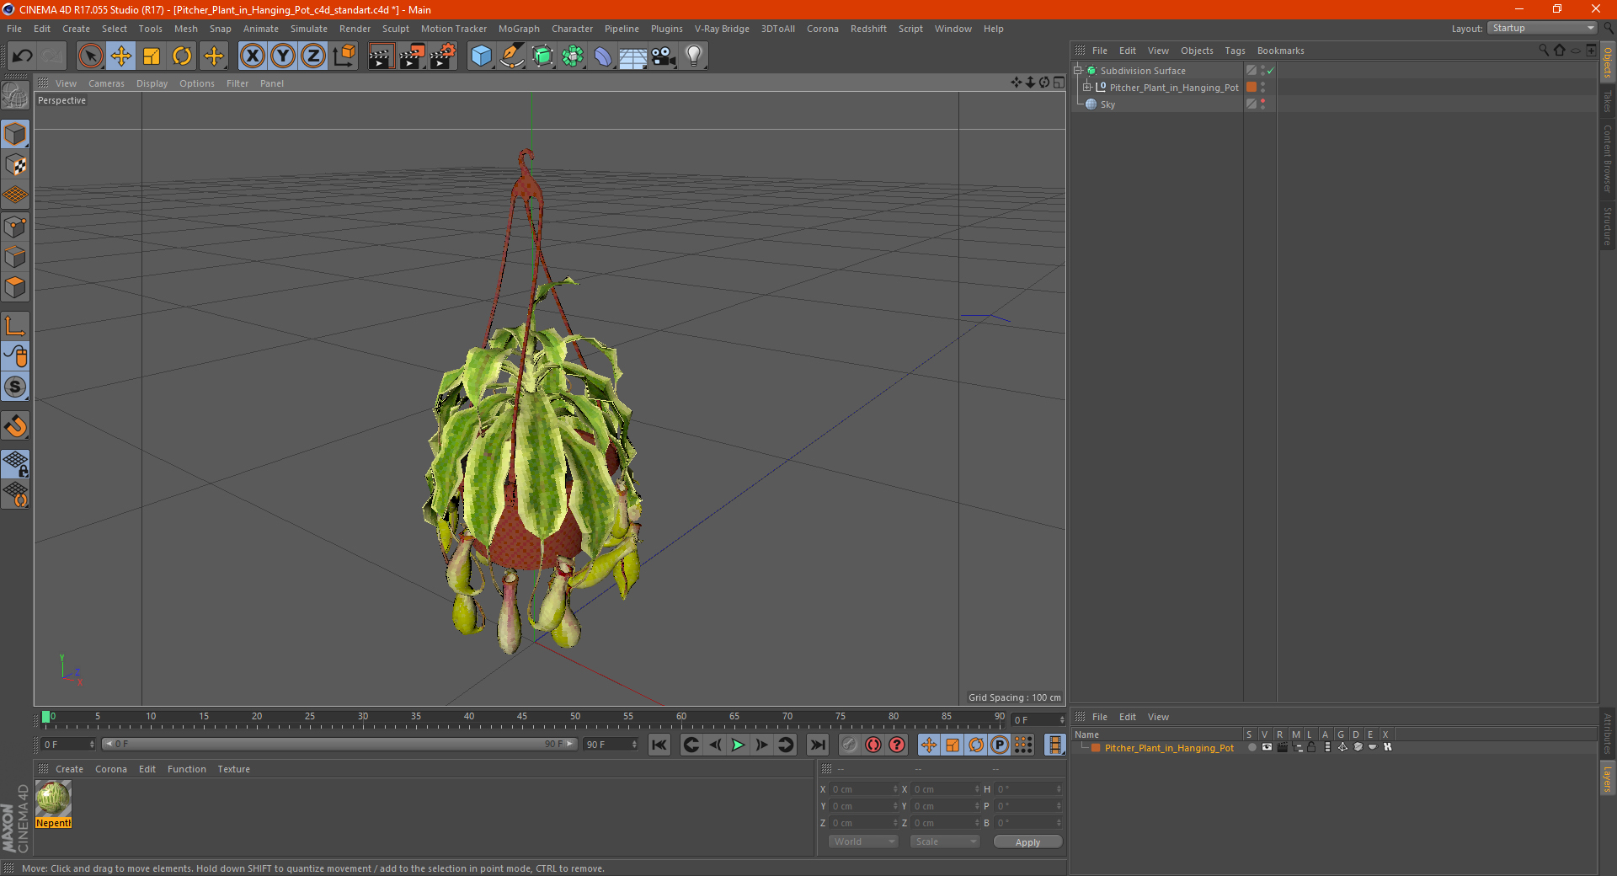Toggle Y-axis lock
The height and width of the screenshot is (876, 1617).
[x=283, y=56]
